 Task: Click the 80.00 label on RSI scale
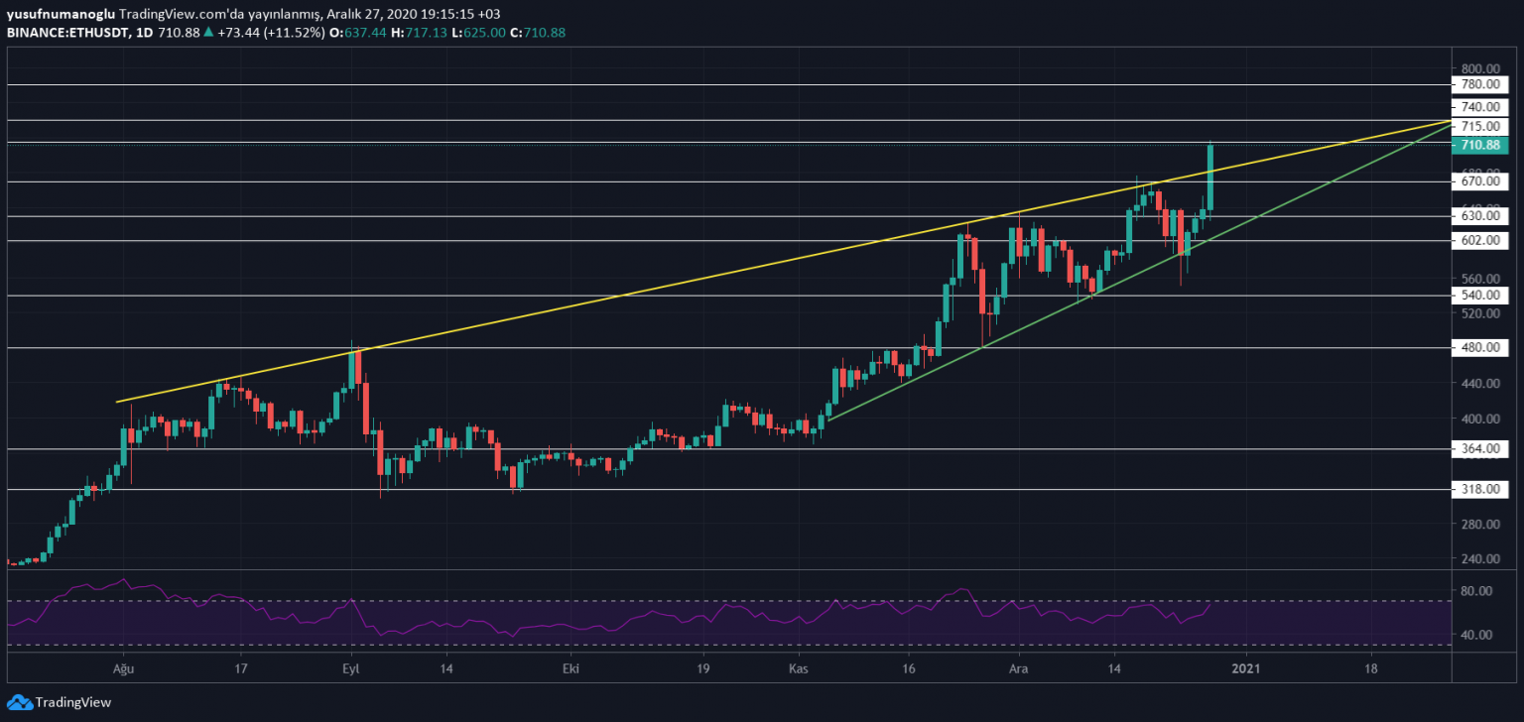(x=1475, y=591)
